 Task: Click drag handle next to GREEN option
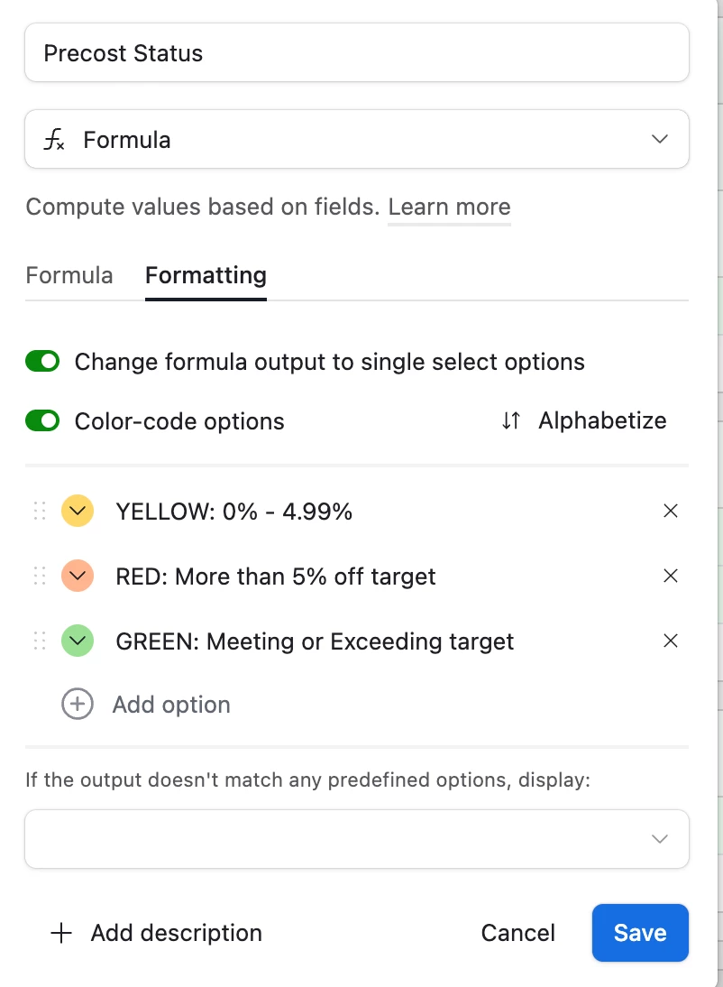coord(40,641)
